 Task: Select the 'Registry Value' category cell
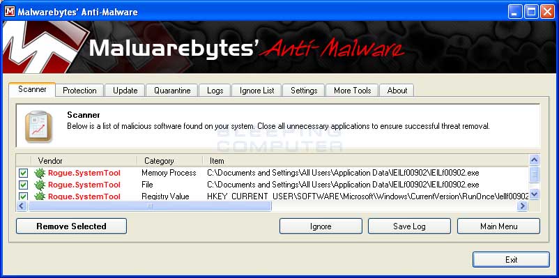point(165,196)
